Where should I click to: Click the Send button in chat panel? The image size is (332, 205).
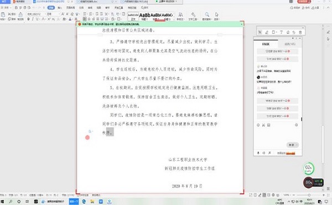click(292, 145)
